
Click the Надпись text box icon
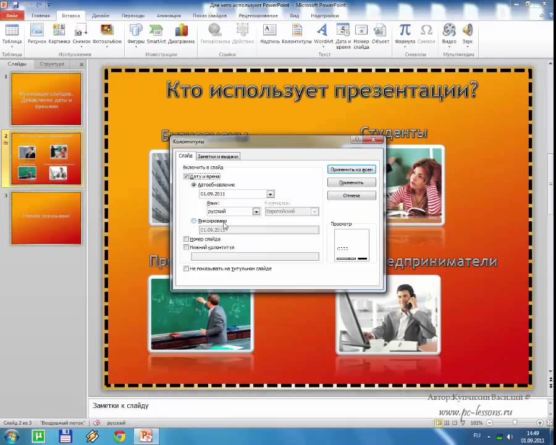pos(270,30)
